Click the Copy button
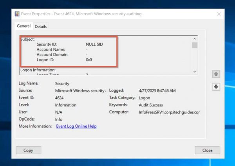 29,150
